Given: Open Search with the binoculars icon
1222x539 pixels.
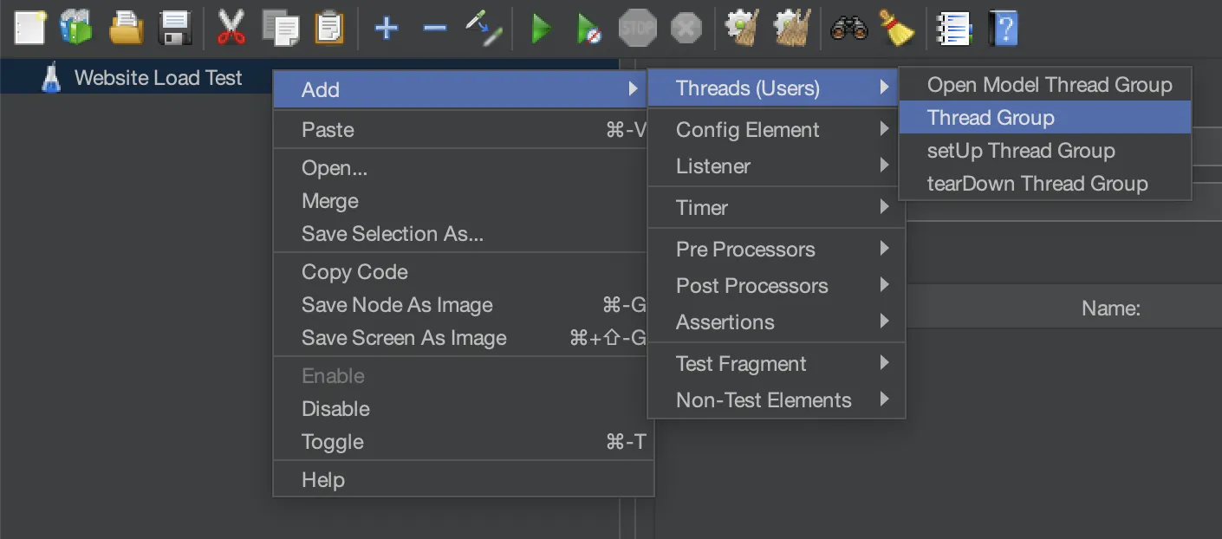Looking at the screenshot, I should click(848, 29).
